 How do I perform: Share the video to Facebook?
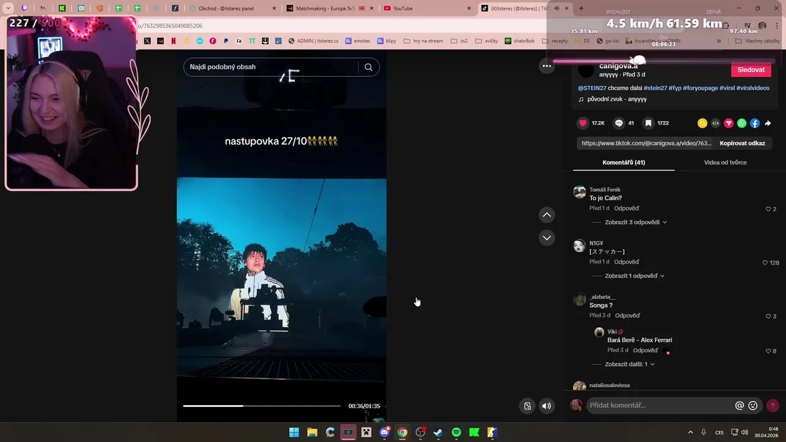click(x=755, y=123)
